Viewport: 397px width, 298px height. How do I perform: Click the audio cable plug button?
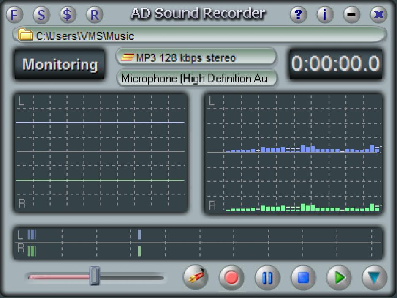(x=196, y=277)
